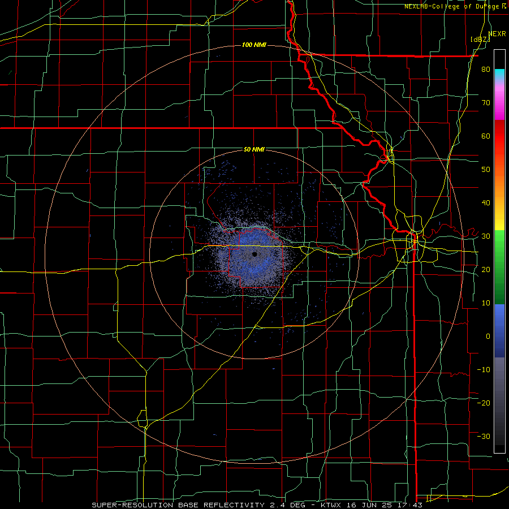Click the 80 dBZ scale value
This screenshot has height=509, width=509.
(486, 70)
